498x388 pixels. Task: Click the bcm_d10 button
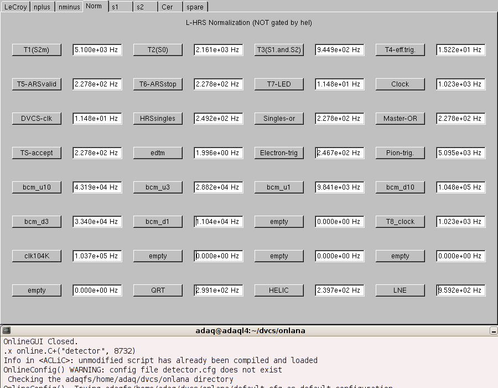click(x=400, y=187)
